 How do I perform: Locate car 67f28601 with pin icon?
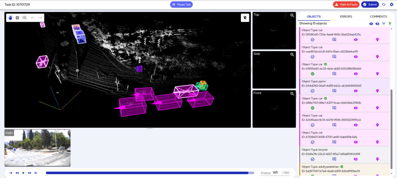pyautogui.click(x=377, y=142)
